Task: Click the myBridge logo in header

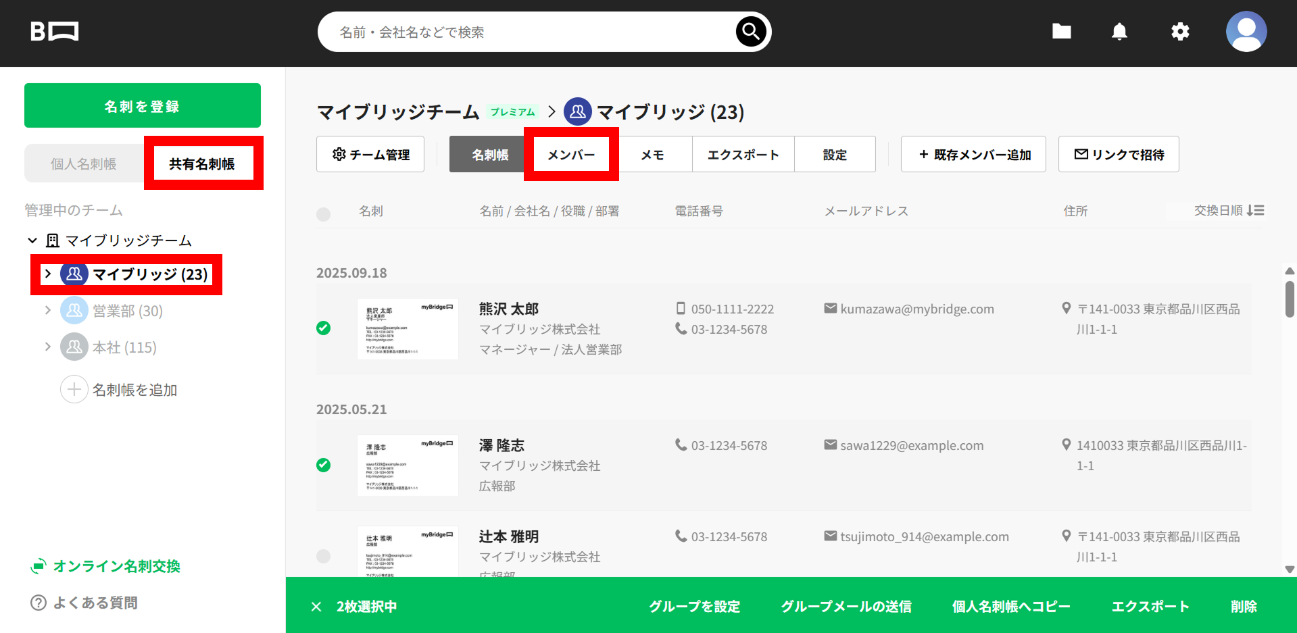Action: (55, 32)
